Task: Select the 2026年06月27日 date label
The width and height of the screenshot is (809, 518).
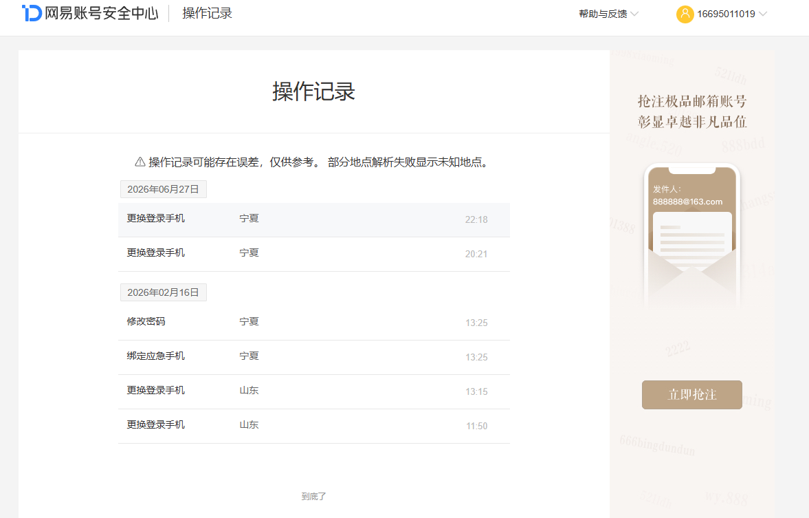Action: coord(163,189)
